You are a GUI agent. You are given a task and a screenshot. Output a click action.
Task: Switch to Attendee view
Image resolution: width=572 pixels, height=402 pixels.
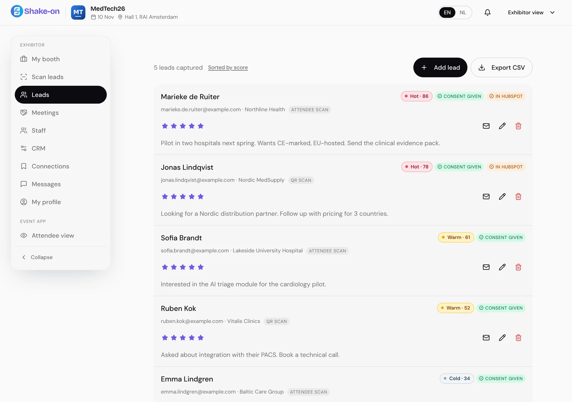tap(61, 235)
